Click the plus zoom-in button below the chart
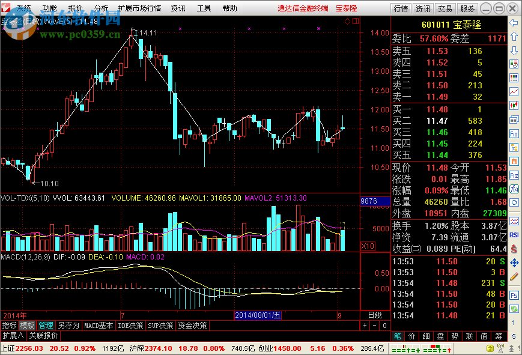The height and width of the screenshot is (355, 522). [365, 326]
